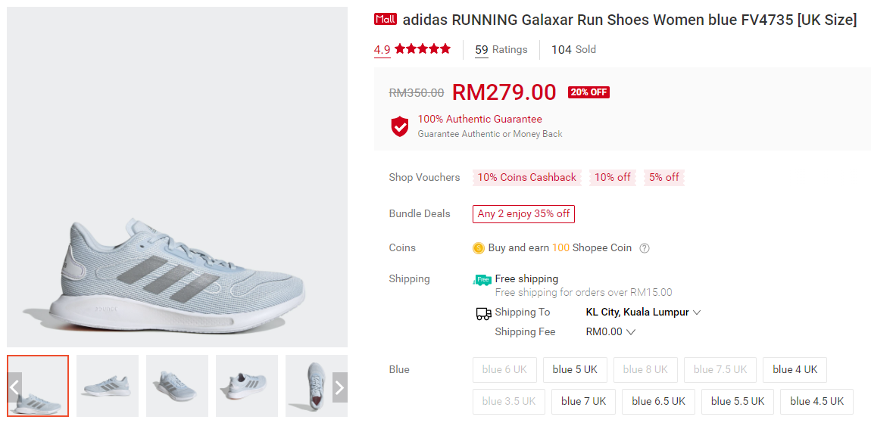The image size is (871, 426).
Task: Open the 59 Ratings link
Action: pyautogui.click(x=501, y=50)
